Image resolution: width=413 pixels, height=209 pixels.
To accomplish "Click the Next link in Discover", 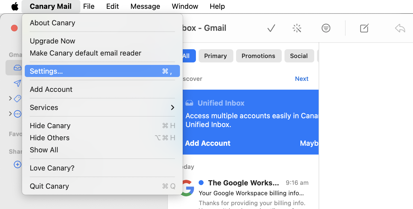I will click(x=302, y=79).
